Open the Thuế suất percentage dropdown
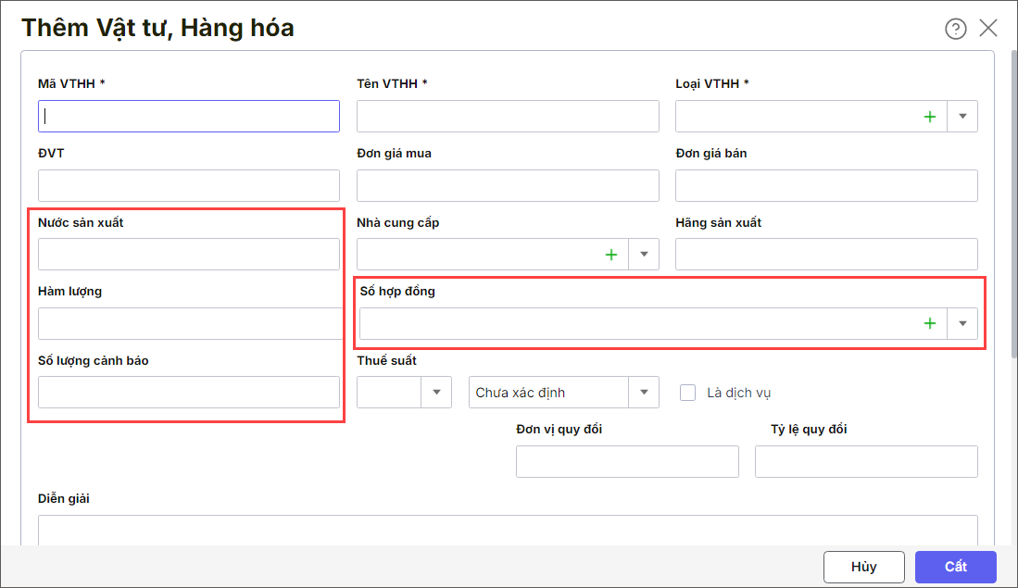The height and width of the screenshot is (588, 1018). click(x=436, y=393)
